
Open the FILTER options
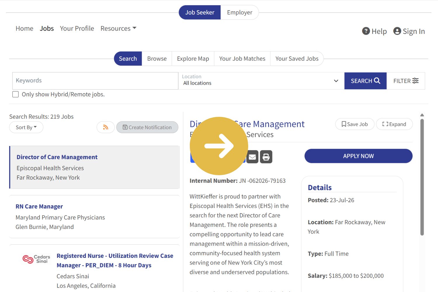tap(406, 81)
